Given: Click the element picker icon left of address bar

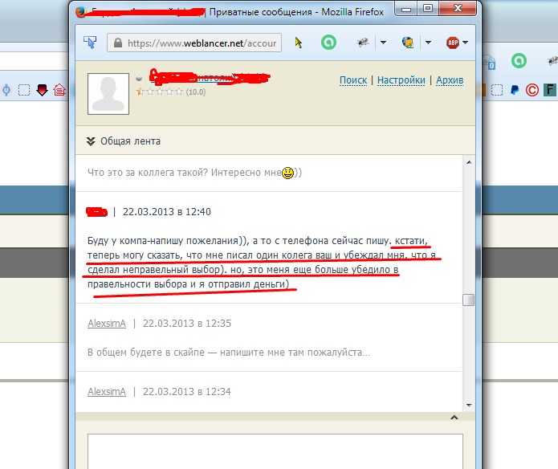Looking at the screenshot, I should (90, 43).
